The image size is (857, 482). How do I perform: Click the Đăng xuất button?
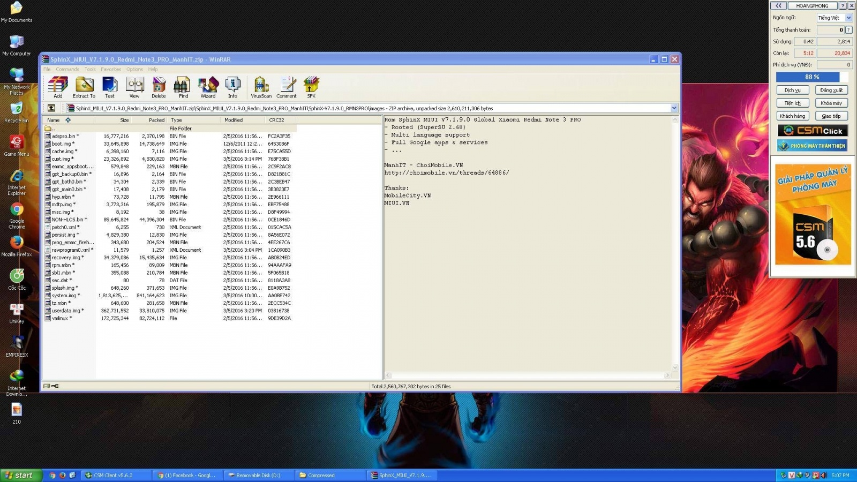click(831, 90)
